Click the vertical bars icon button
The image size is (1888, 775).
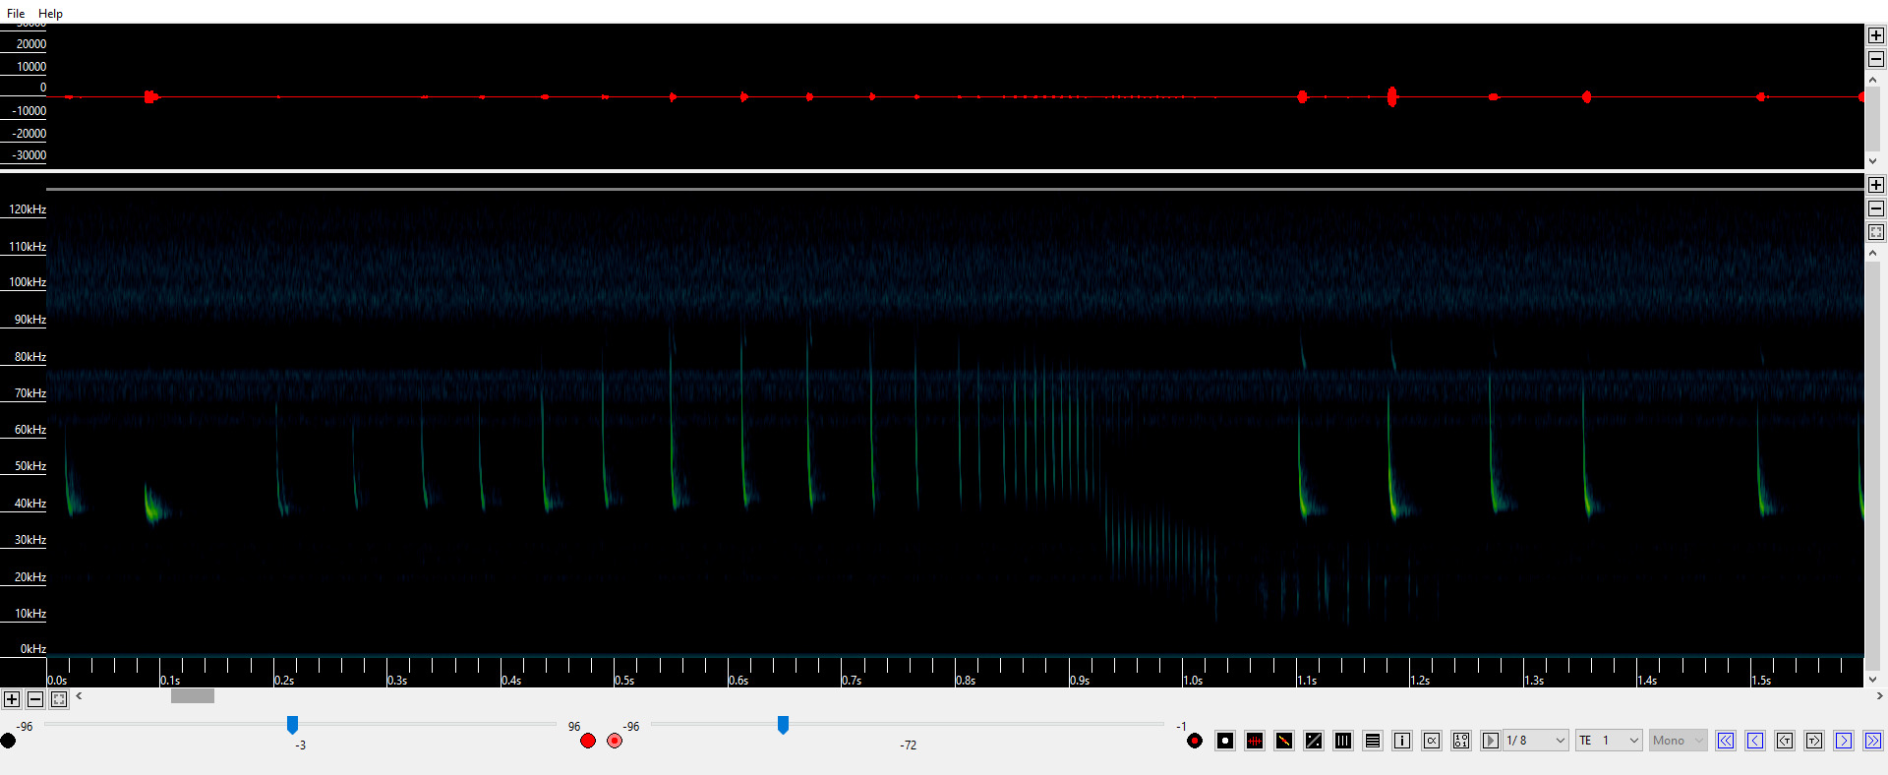pyautogui.click(x=1343, y=741)
